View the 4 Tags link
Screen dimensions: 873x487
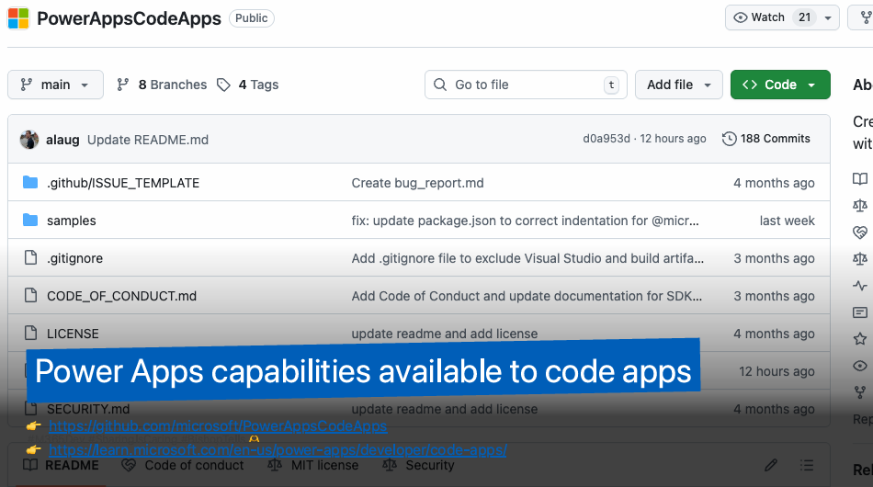[x=248, y=85]
